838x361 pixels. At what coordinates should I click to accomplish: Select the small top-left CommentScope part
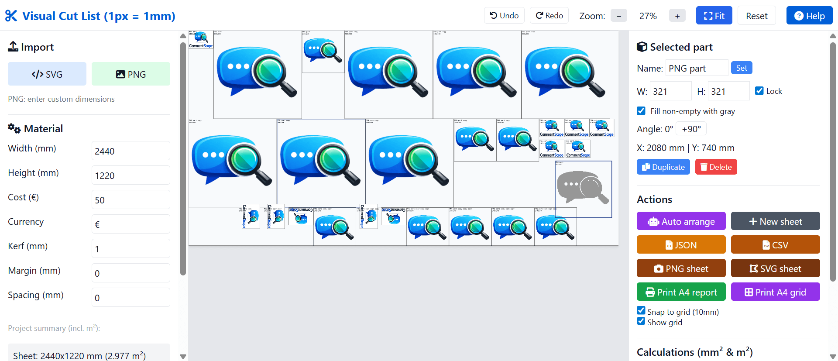(x=201, y=39)
